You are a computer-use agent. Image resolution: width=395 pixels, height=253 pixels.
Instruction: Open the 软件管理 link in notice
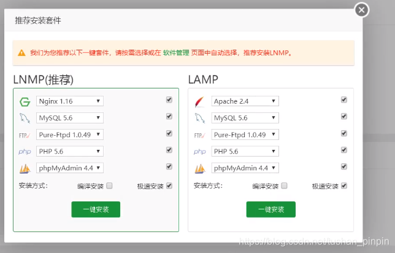(x=176, y=53)
